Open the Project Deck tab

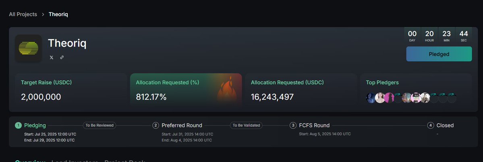pos(125,161)
